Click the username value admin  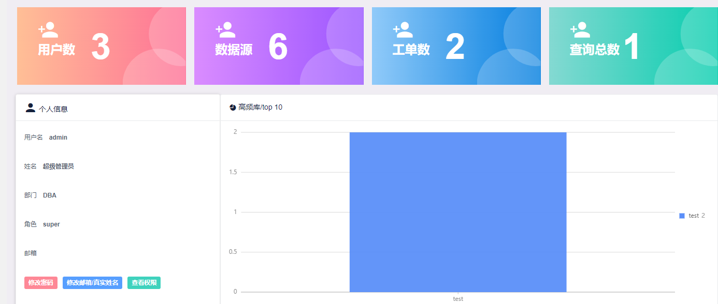(58, 138)
